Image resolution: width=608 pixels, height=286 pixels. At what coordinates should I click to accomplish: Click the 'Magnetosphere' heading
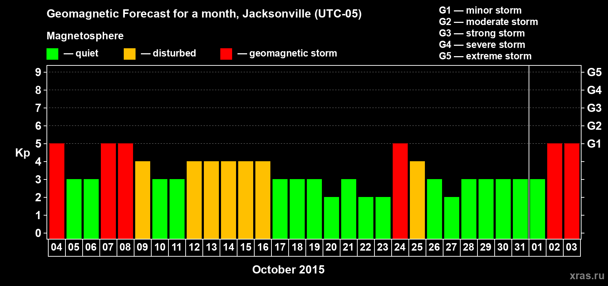[85, 36]
